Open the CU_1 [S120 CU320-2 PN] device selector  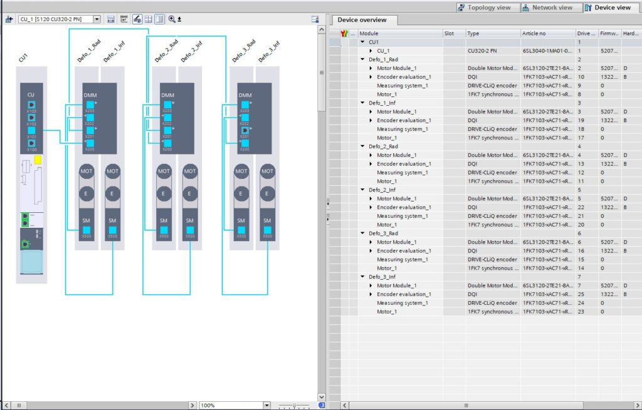97,19
